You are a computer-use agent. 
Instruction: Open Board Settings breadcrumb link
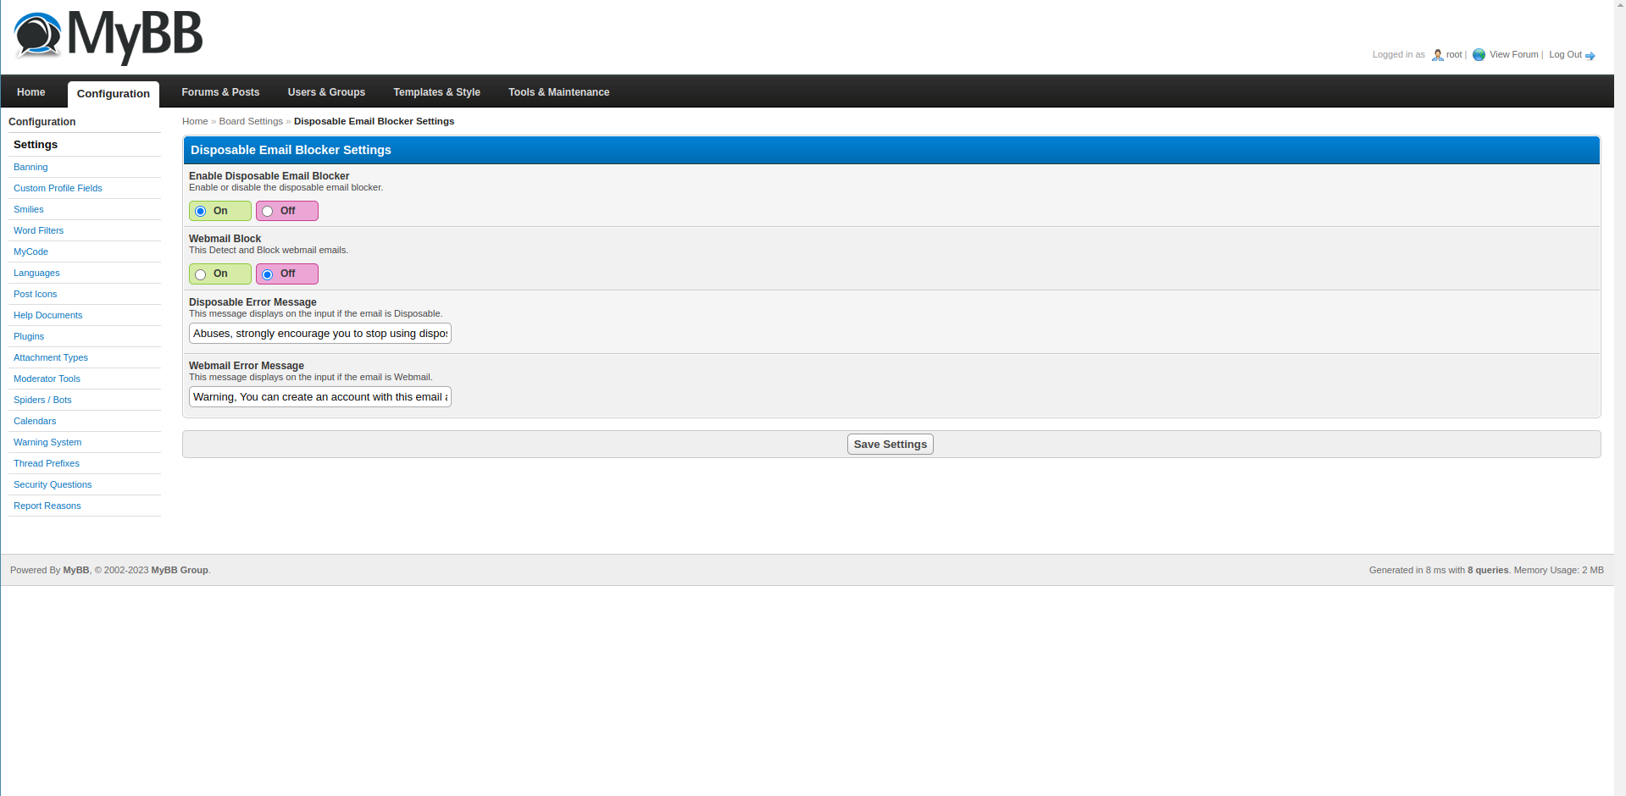[251, 121]
